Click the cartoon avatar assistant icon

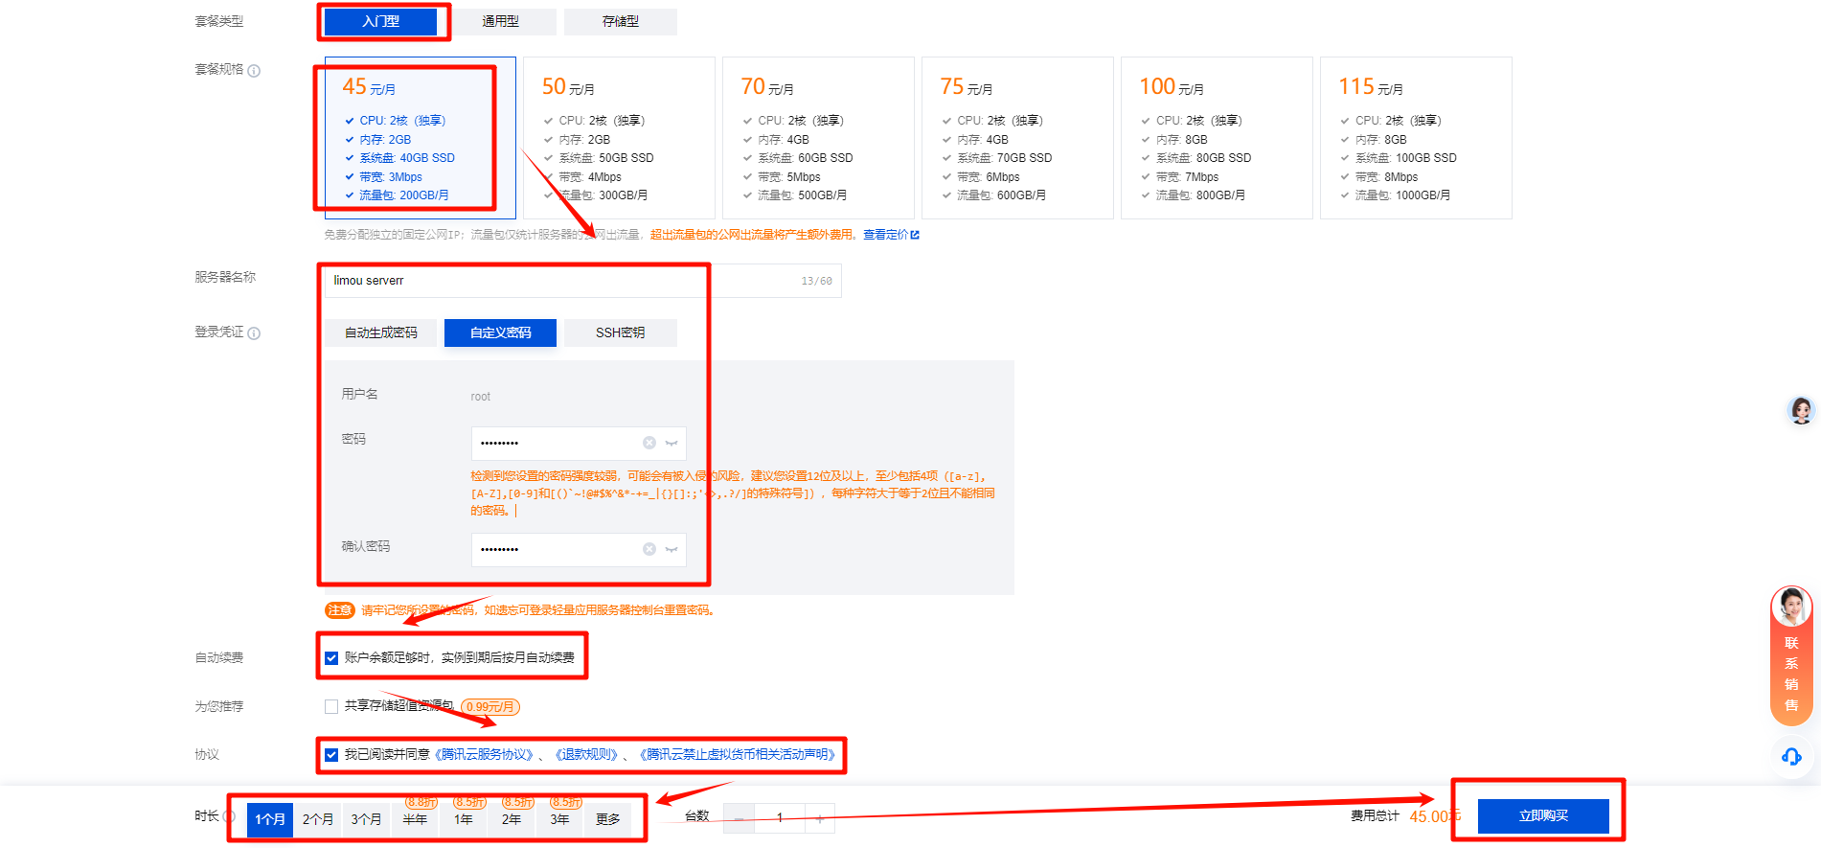[x=1801, y=410]
